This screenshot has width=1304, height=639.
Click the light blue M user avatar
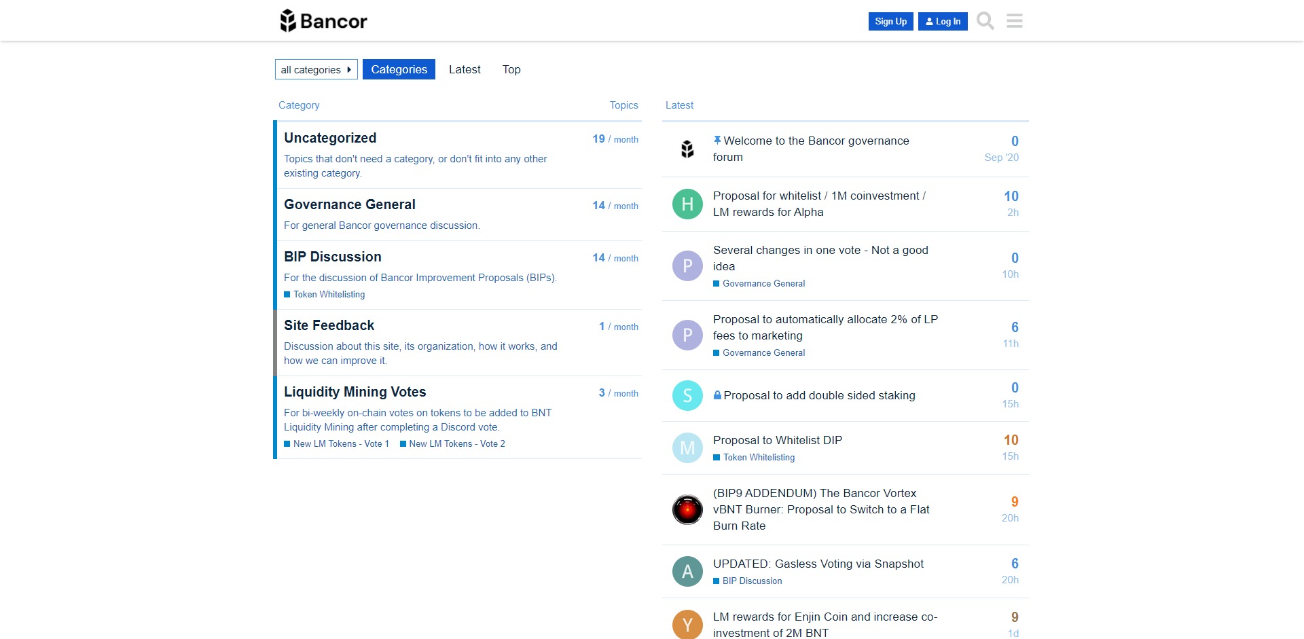687,448
